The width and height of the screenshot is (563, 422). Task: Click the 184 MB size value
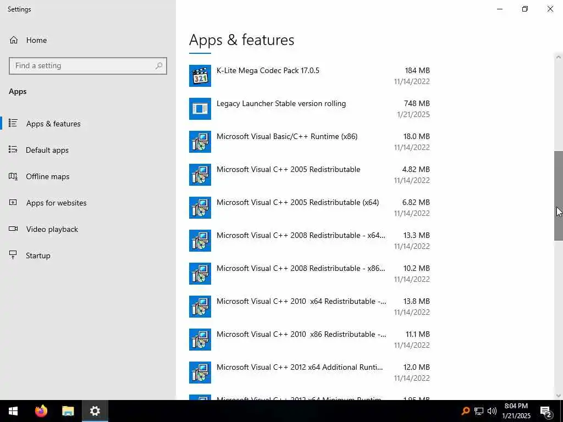417,70
